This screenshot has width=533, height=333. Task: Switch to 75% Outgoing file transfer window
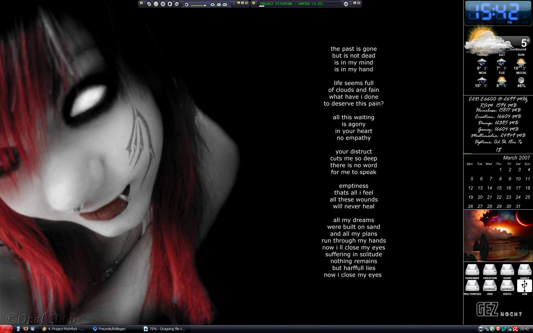pyautogui.click(x=165, y=329)
